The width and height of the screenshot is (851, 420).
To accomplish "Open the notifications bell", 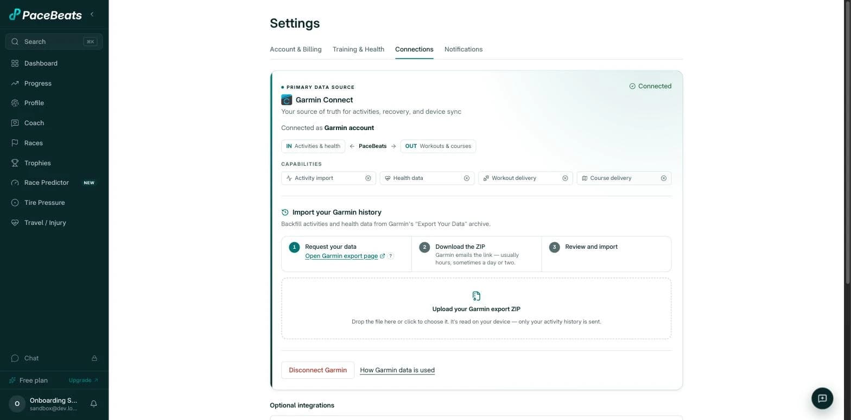I will click(93, 404).
